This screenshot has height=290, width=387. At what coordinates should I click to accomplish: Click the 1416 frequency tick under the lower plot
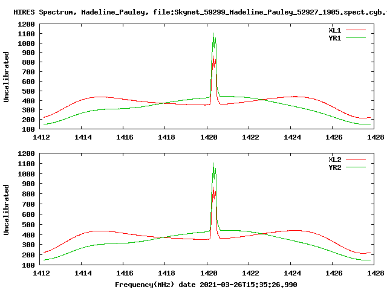click(125, 273)
